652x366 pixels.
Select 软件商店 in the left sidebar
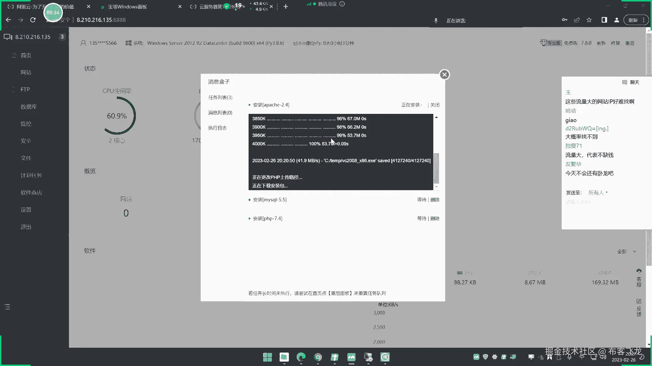click(x=31, y=192)
